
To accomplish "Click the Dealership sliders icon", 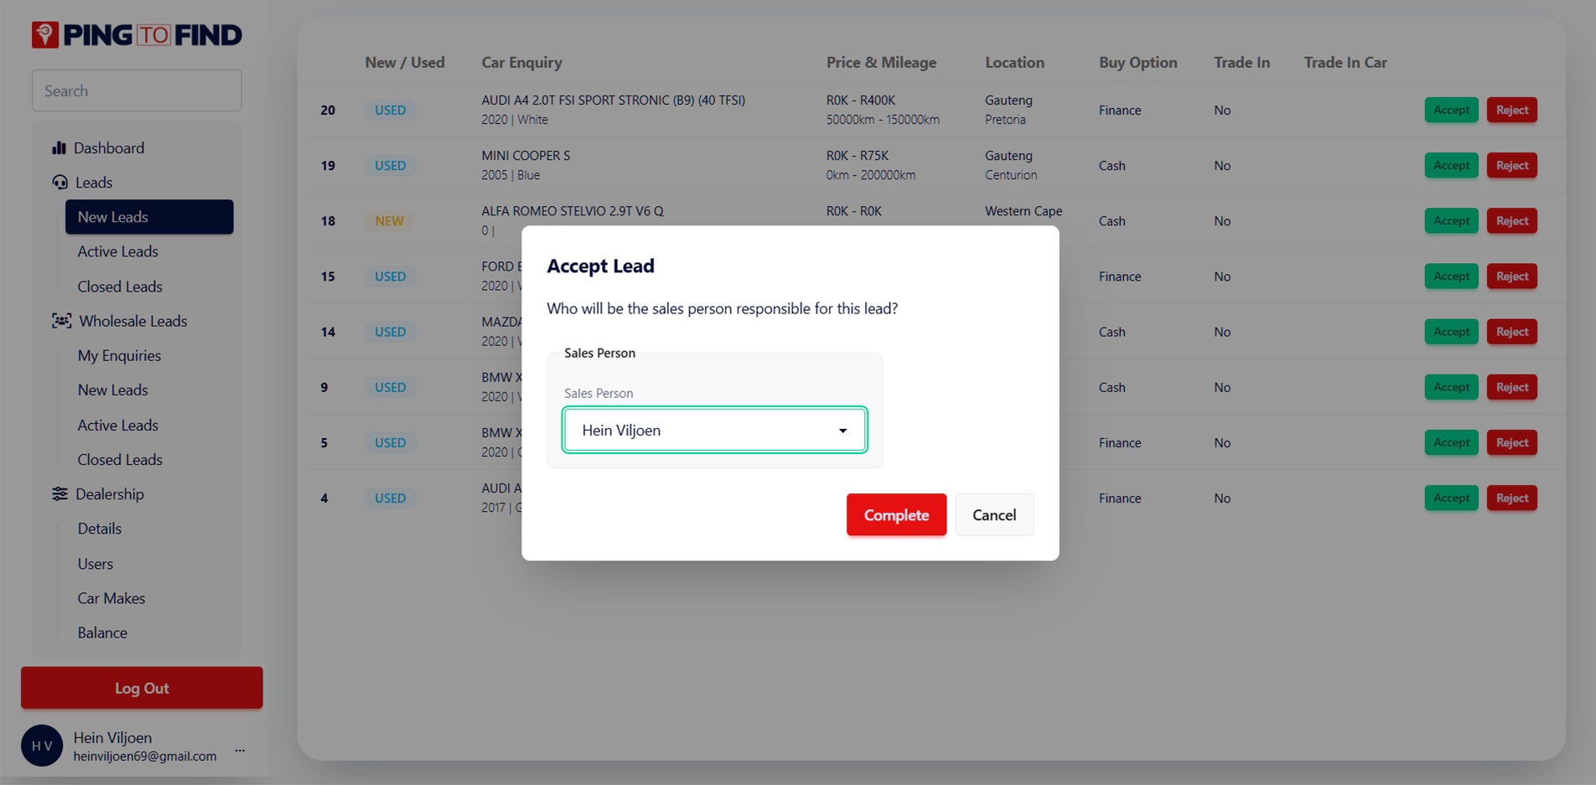I will click(60, 494).
